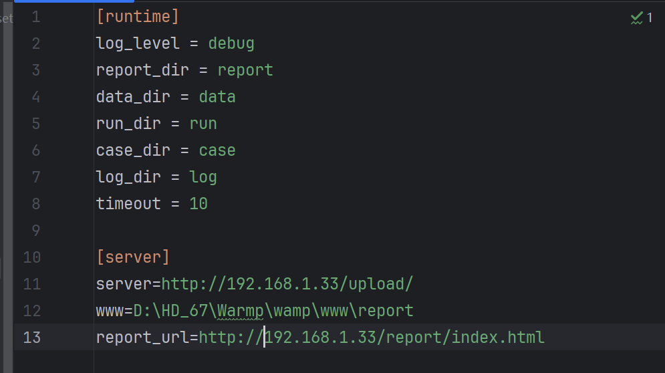665x373 pixels.
Task: Click the report/index.html URL value
Action: click(x=372, y=338)
